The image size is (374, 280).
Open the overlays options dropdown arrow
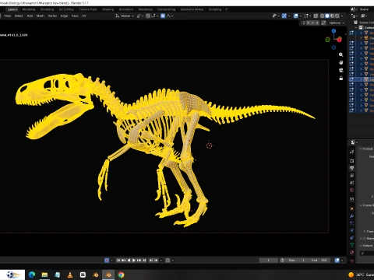click(301, 16)
